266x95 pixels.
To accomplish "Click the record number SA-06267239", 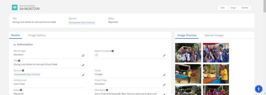I will coord(30,9).
